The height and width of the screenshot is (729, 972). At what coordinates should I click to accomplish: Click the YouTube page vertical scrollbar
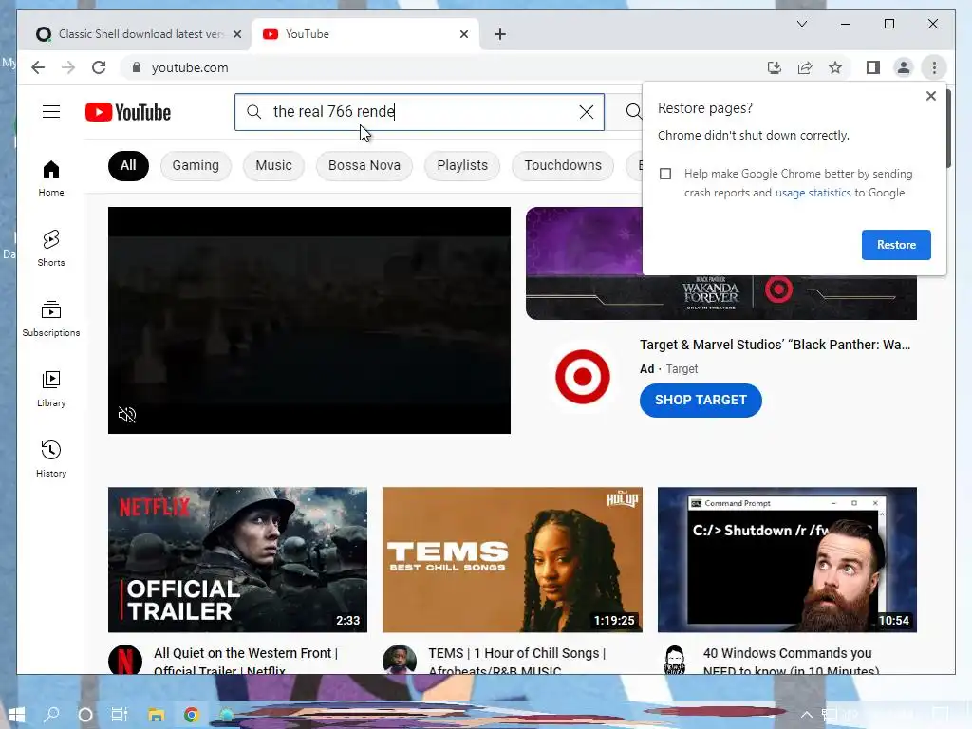948,128
